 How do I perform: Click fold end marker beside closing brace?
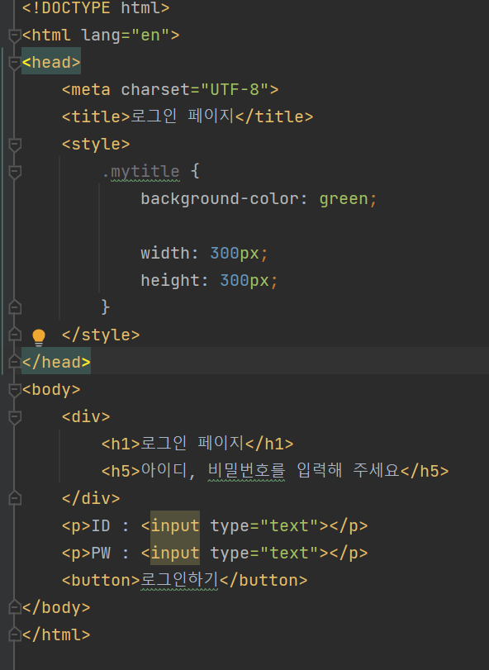tap(15, 307)
